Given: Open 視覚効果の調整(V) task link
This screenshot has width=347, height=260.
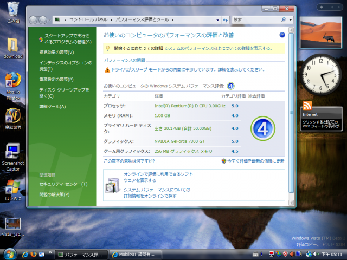Looking at the screenshot, I should coord(56,53).
